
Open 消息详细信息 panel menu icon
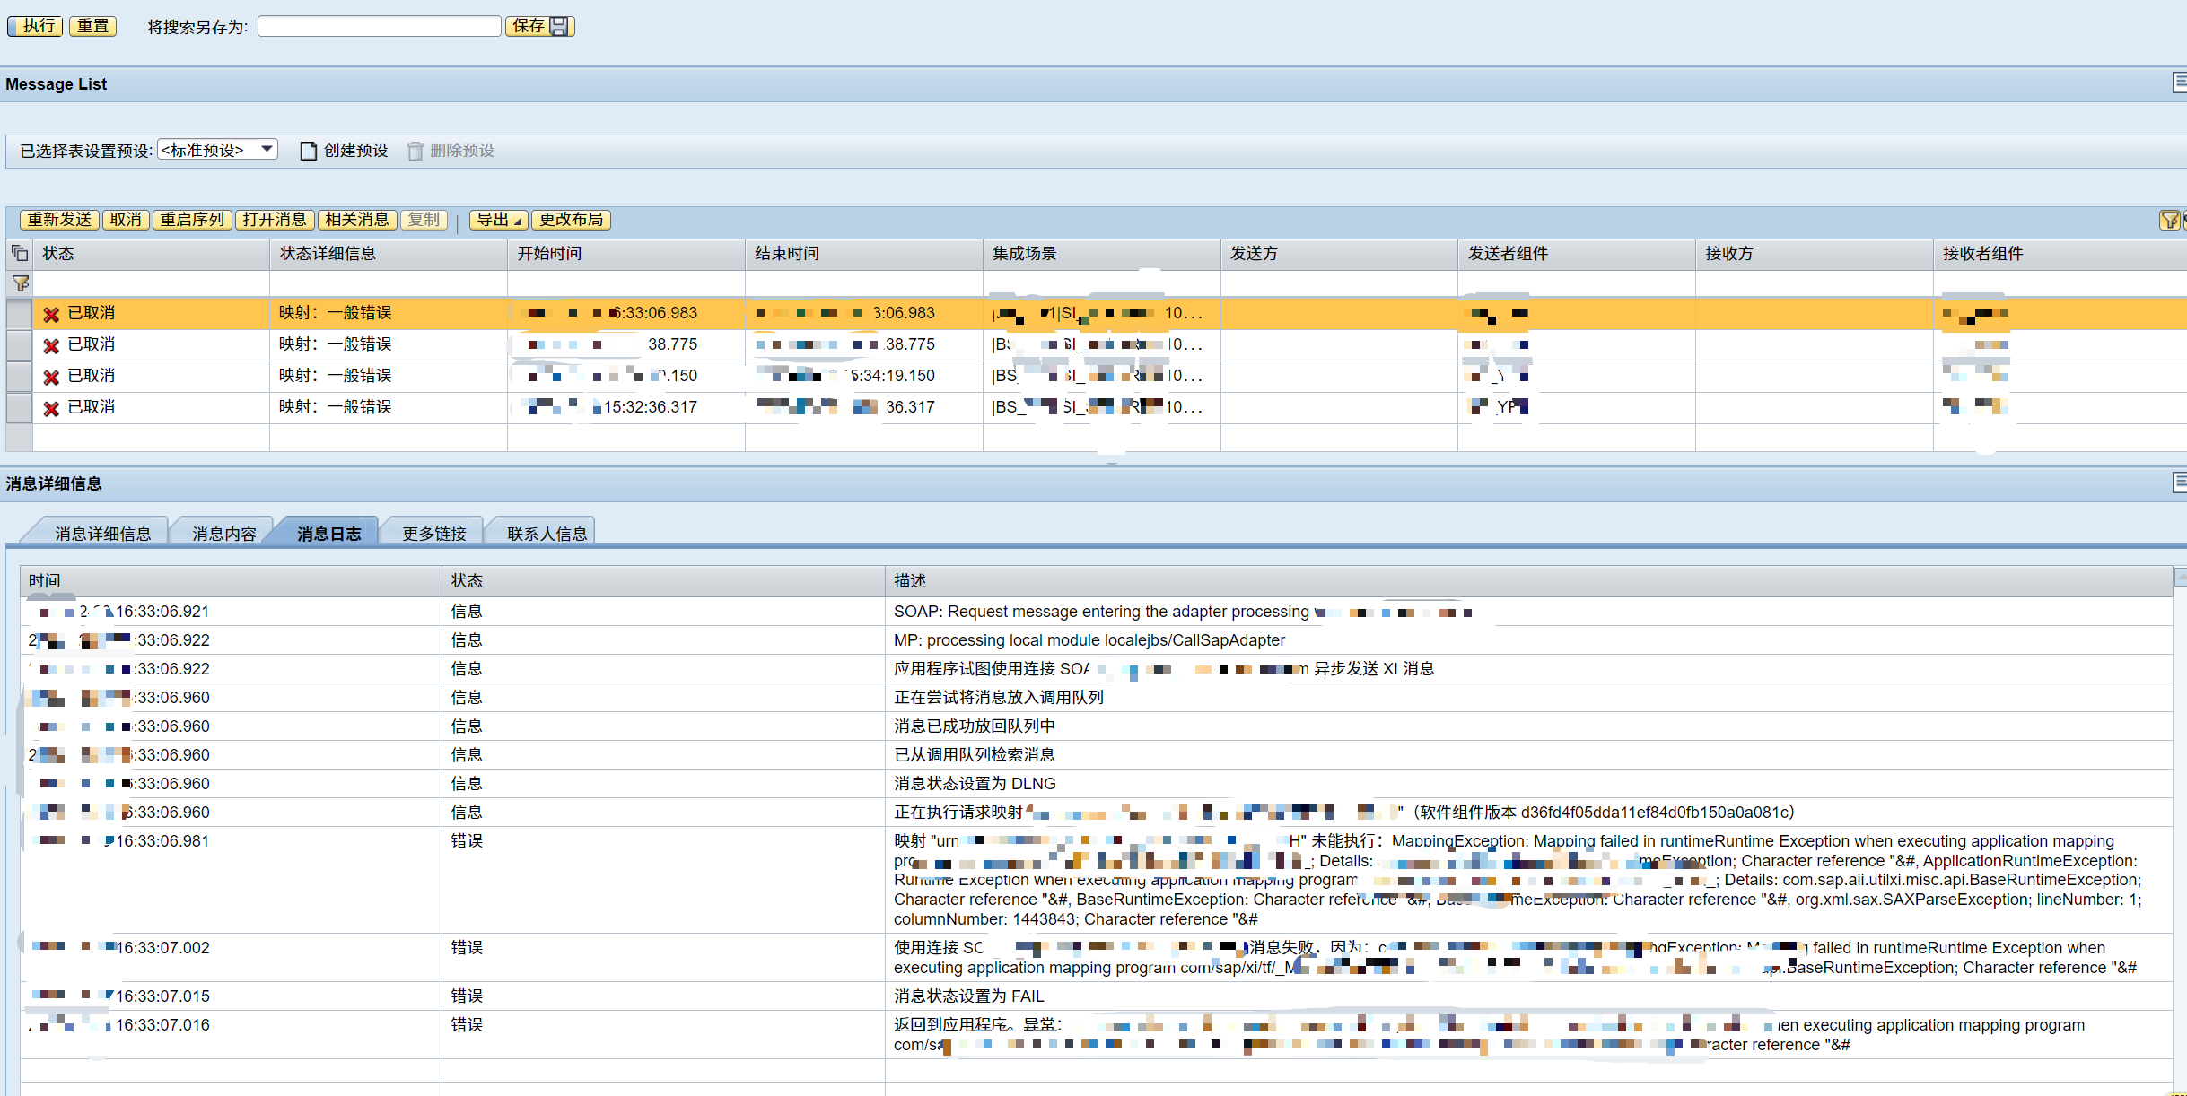[x=2179, y=483]
